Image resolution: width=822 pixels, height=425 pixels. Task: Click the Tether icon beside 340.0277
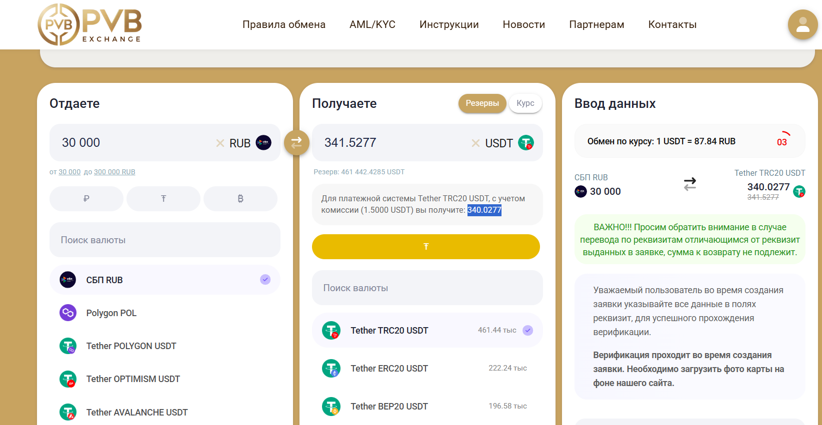pyautogui.click(x=799, y=191)
